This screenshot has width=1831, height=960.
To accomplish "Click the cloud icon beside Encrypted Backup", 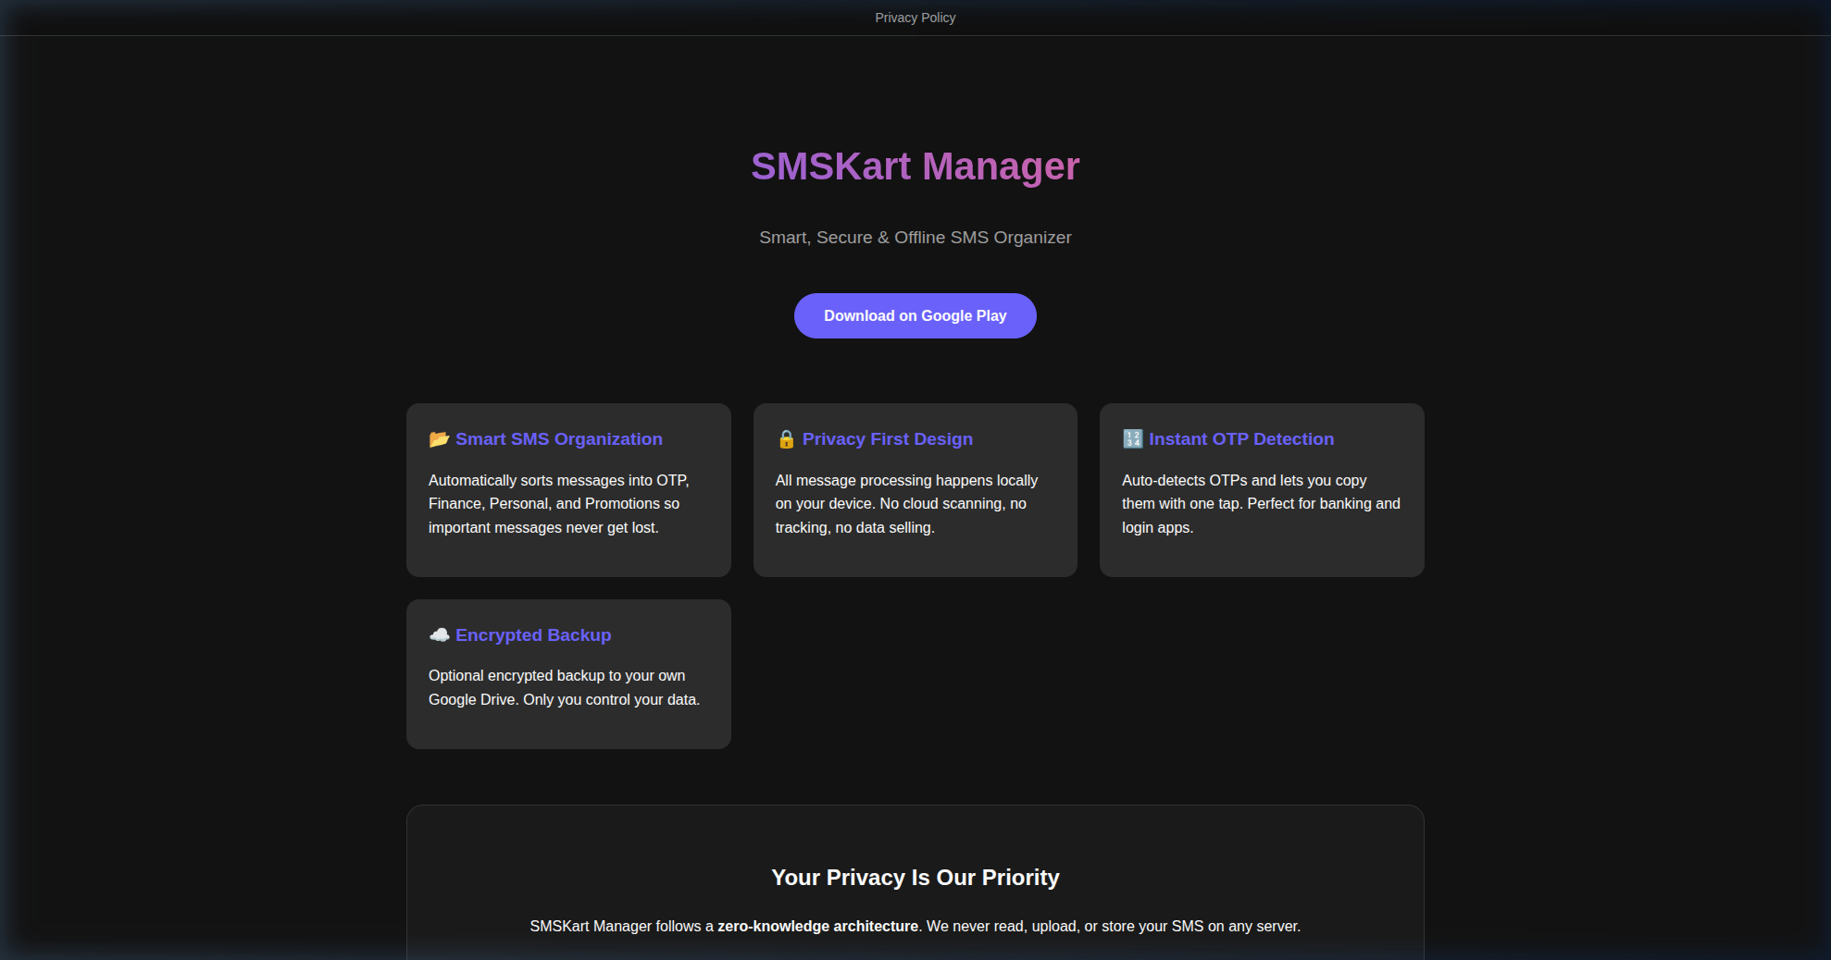I will coord(439,635).
